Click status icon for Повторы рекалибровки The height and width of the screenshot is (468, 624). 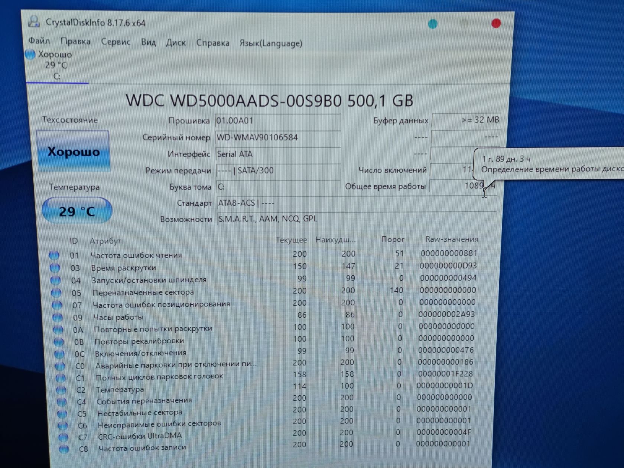pos(59,341)
